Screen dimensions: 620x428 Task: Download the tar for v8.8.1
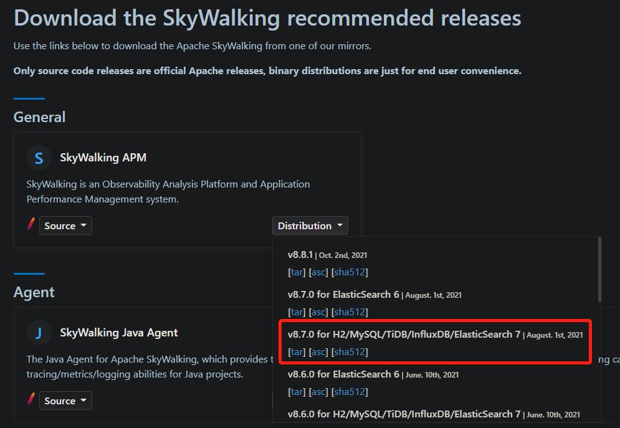click(296, 272)
